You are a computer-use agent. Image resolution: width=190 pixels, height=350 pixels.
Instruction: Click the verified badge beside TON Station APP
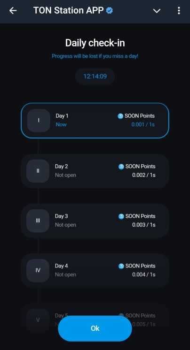coord(110,10)
